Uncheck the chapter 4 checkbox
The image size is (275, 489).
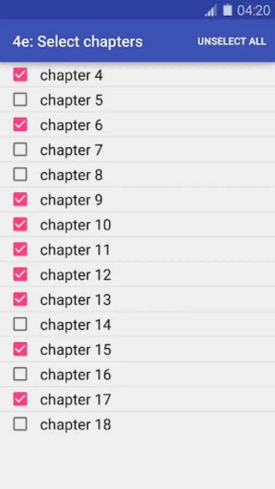(x=20, y=75)
